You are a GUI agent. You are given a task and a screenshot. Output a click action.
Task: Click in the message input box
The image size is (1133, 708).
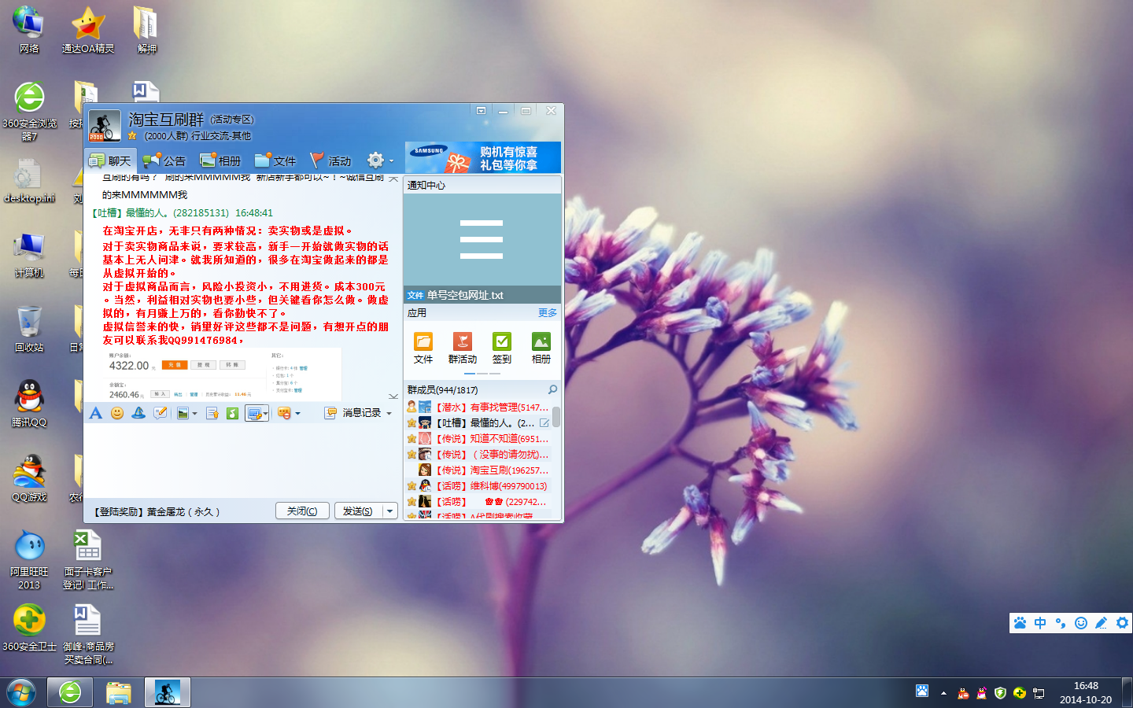[241, 461]
